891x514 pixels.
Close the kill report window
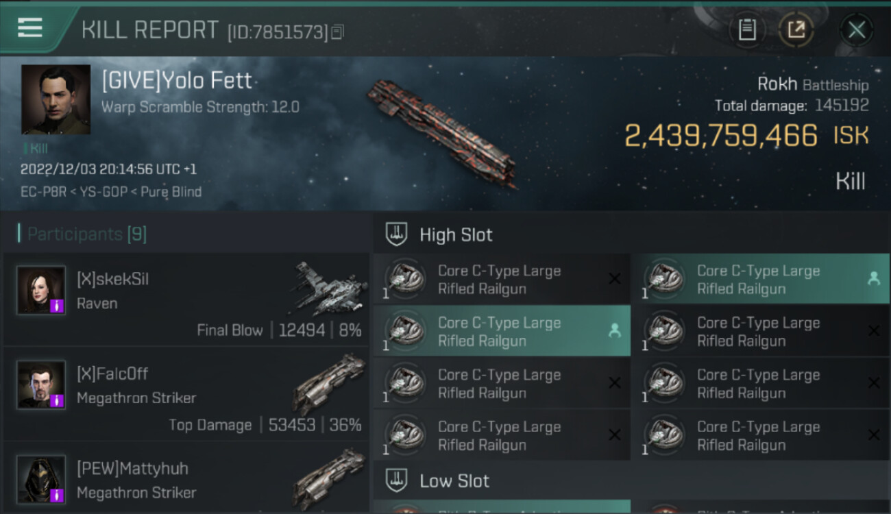[856, 29]
